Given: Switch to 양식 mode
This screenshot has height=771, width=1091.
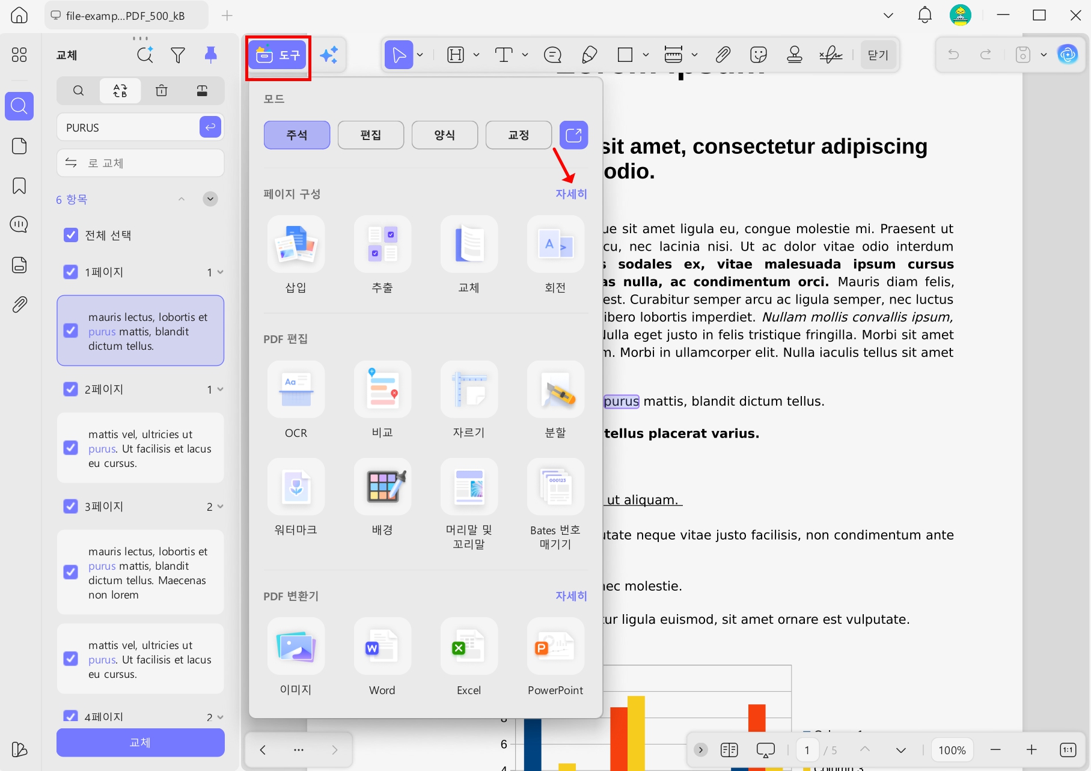Looking at the screenshot, I should coord(445,135).
